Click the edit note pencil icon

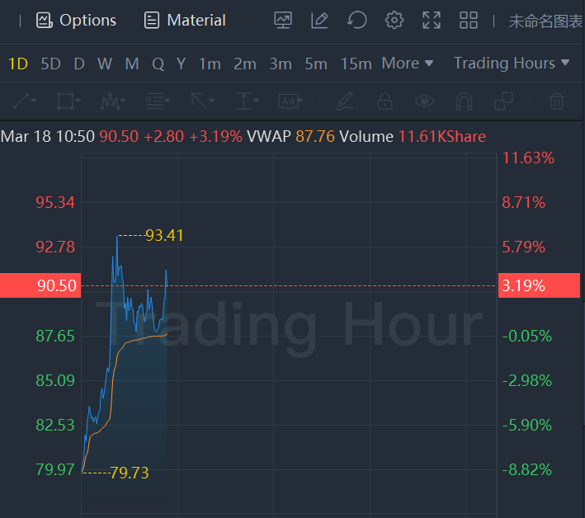click(320, 21)
